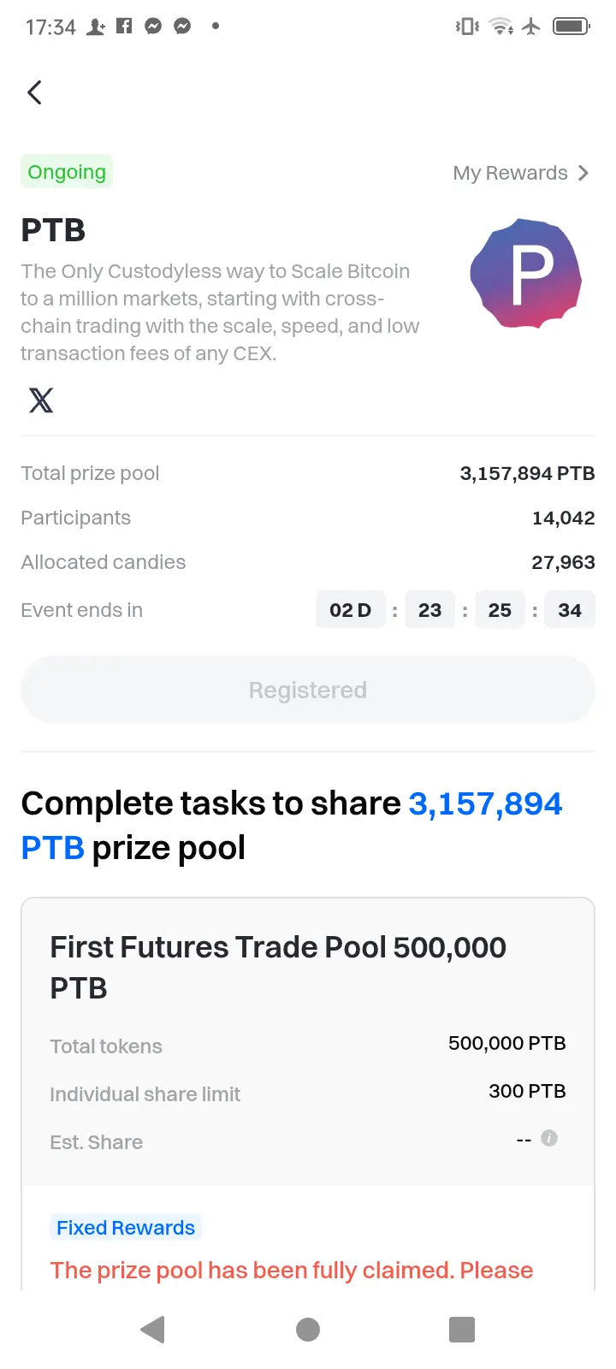616x1369 pixels.
Task: Open the My Rewards link
Action: 520,173
